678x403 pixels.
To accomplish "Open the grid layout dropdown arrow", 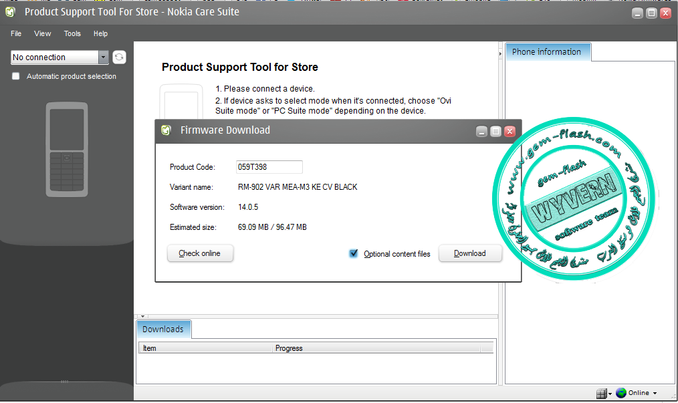I will pyautogui.click(x=610, y=394).
